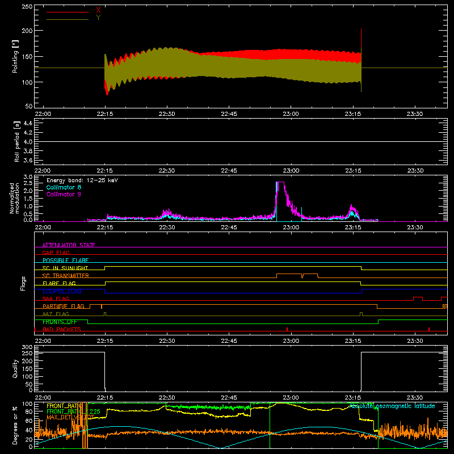Click the 23:15 tick below the Flags plot

352,341
